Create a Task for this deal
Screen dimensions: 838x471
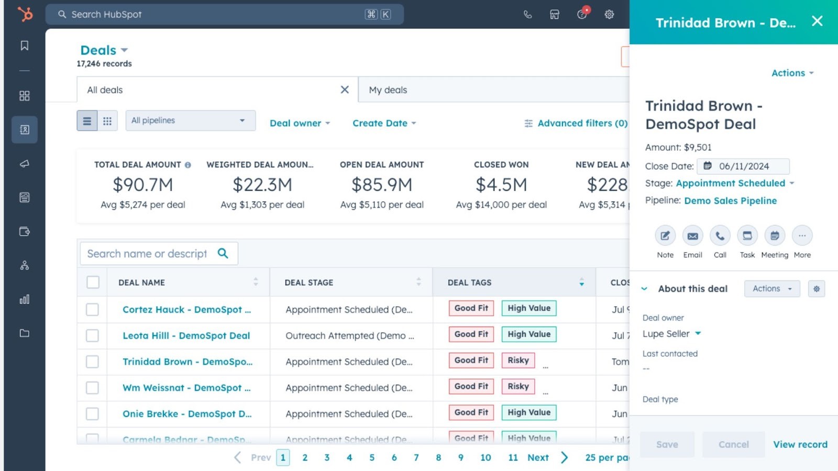click(747, 236)
